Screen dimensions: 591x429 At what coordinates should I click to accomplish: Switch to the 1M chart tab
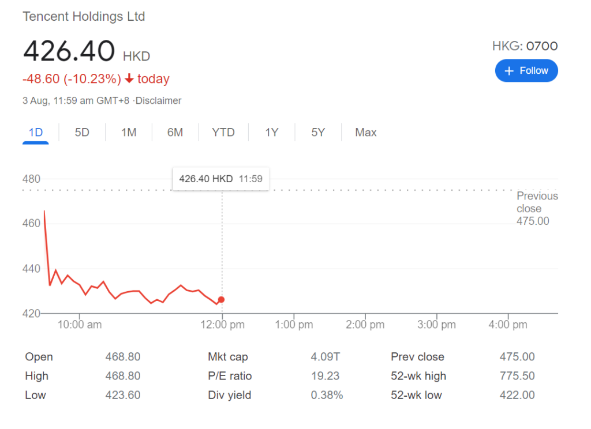point(129,133)
